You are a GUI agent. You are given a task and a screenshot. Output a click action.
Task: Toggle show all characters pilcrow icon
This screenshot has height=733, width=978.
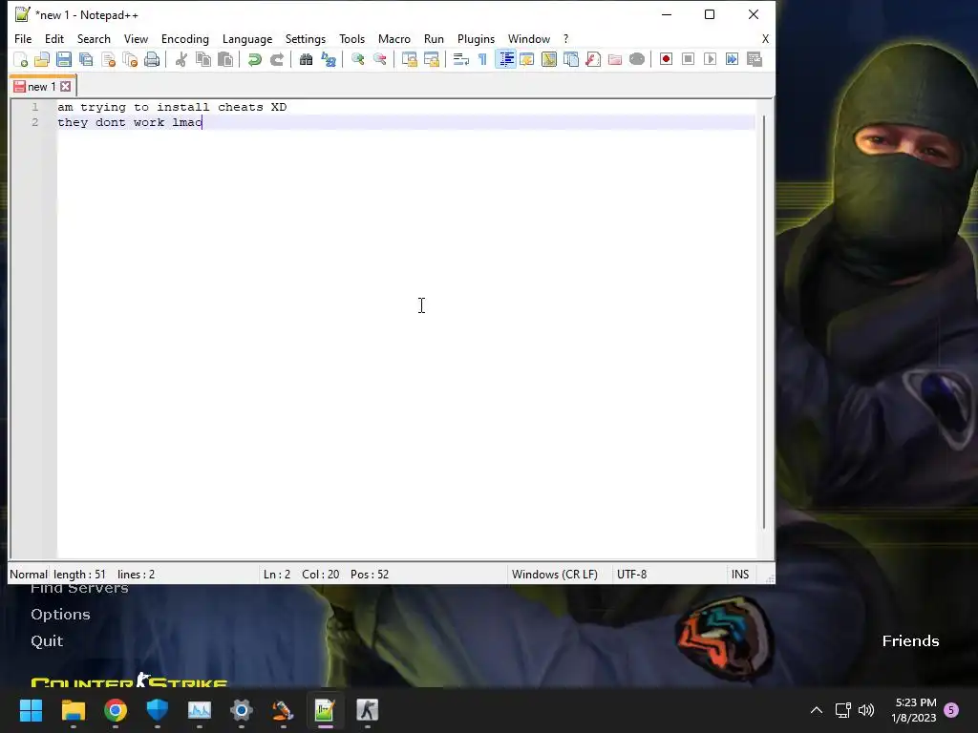pos(482,59)
